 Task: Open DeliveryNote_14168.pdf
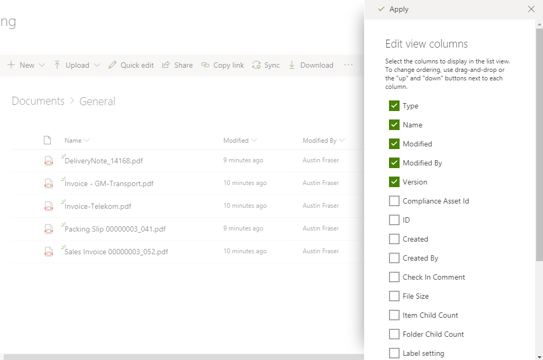(x=104, y=161)
